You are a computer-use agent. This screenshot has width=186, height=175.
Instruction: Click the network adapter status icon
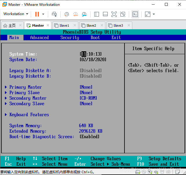point(150,172)
